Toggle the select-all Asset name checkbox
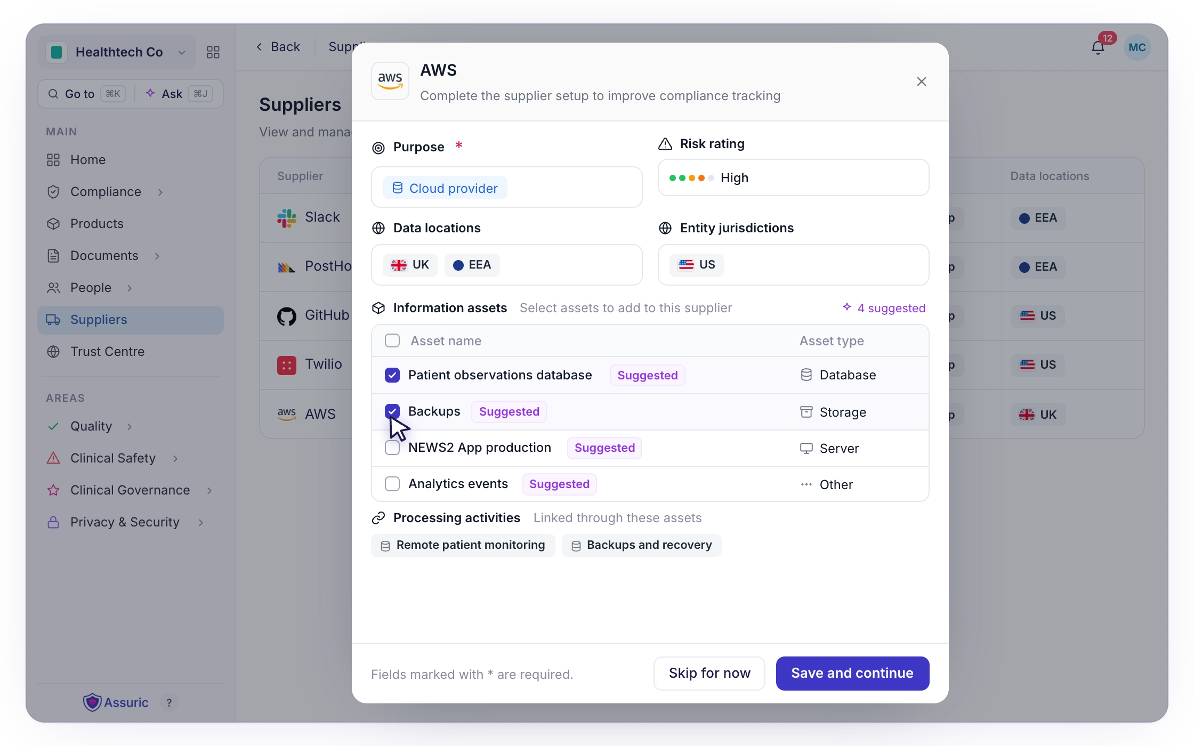Screen dimensions: 1194x746 pos(392,340)
